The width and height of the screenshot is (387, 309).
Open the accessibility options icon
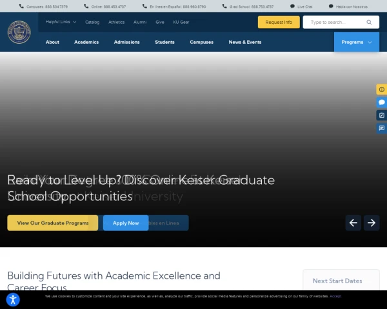[13, 299]
